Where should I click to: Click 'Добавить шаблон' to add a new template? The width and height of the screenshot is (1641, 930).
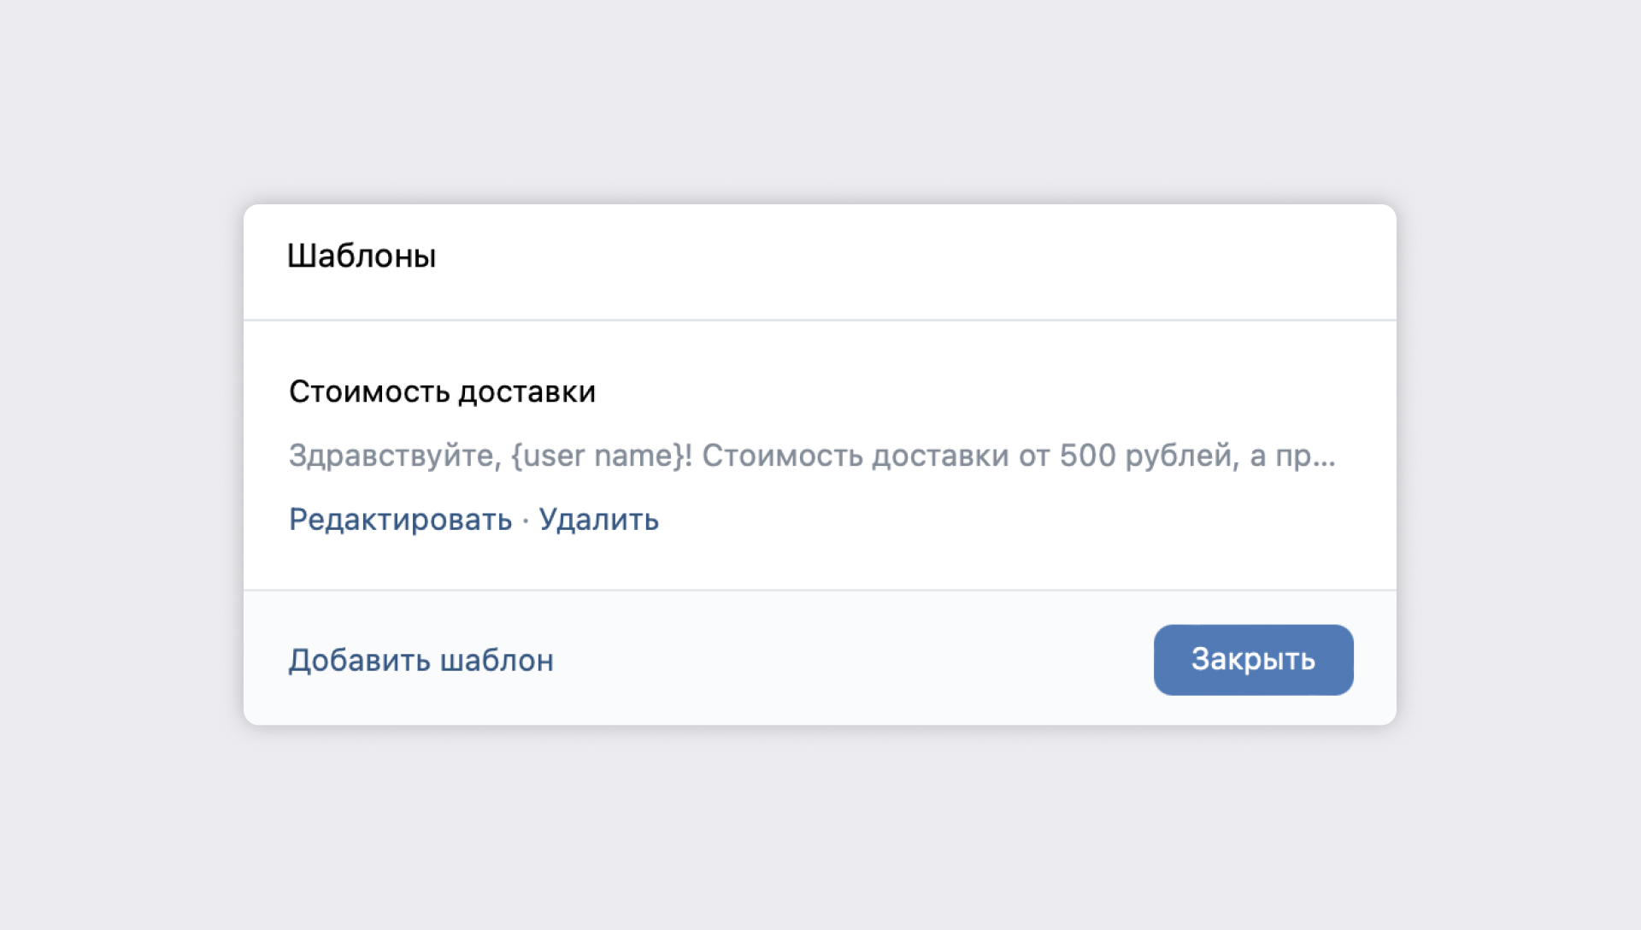pos(421,659)
